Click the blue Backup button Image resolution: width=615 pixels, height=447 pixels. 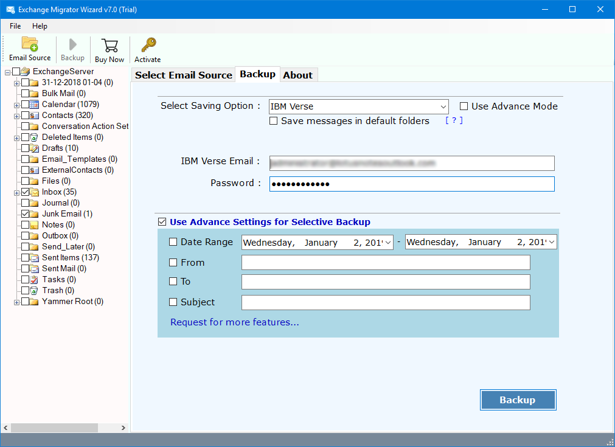518,400
